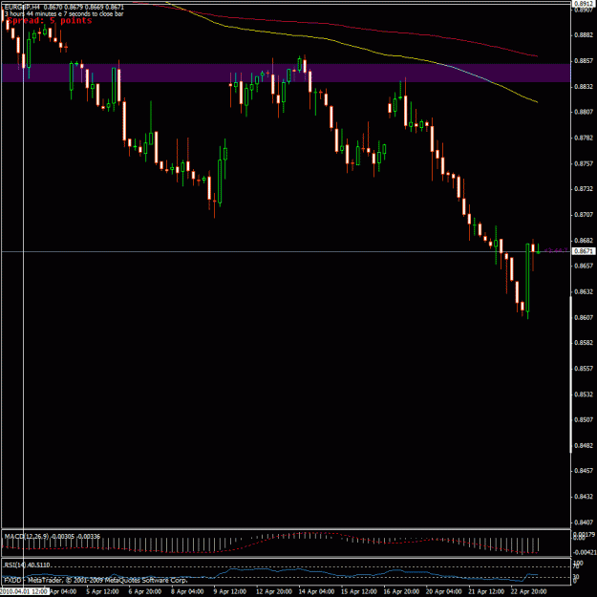Click the RSI(14) 40.5110 indicator label
Viewport: 597px width, 597px height.
pyautogui.click(x=27, y=565)
